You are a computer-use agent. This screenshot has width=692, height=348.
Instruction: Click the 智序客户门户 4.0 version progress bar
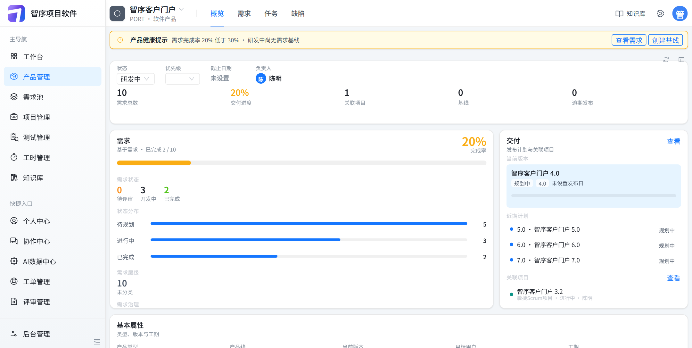coord(594,195)
